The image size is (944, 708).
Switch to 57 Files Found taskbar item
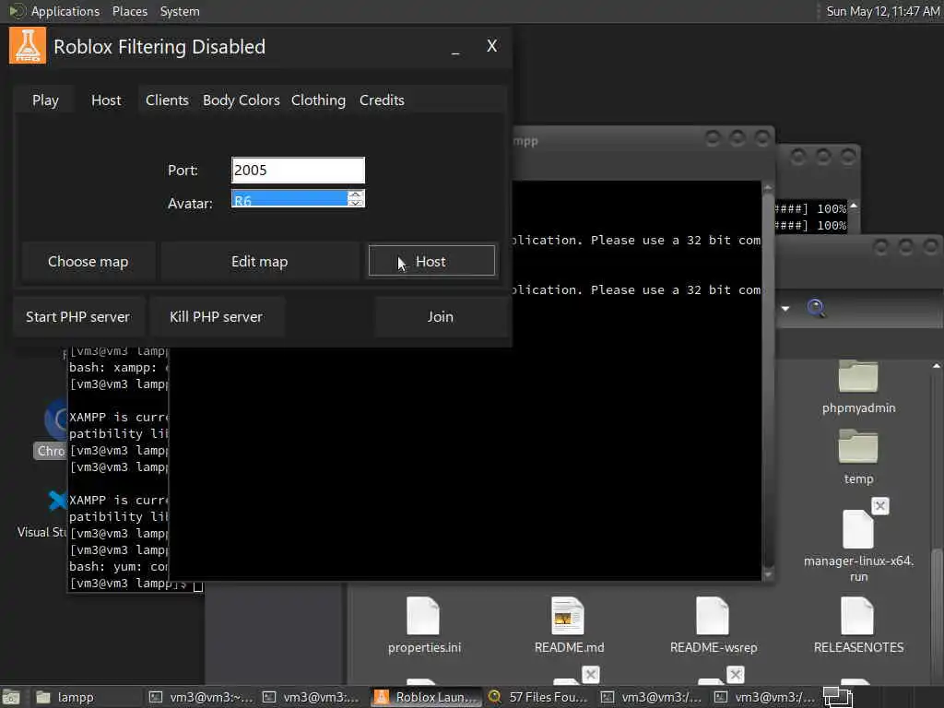coord(538,697)
